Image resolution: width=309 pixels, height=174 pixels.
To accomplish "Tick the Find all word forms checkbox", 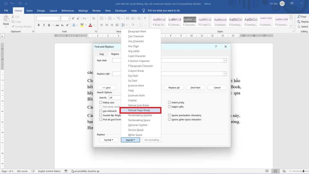I will (101, 119).
